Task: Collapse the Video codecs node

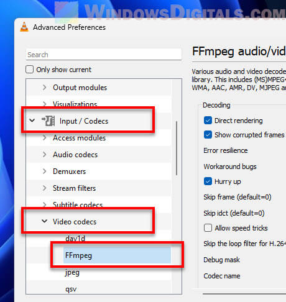Action: pyautogui.click(x=44, y=221)
